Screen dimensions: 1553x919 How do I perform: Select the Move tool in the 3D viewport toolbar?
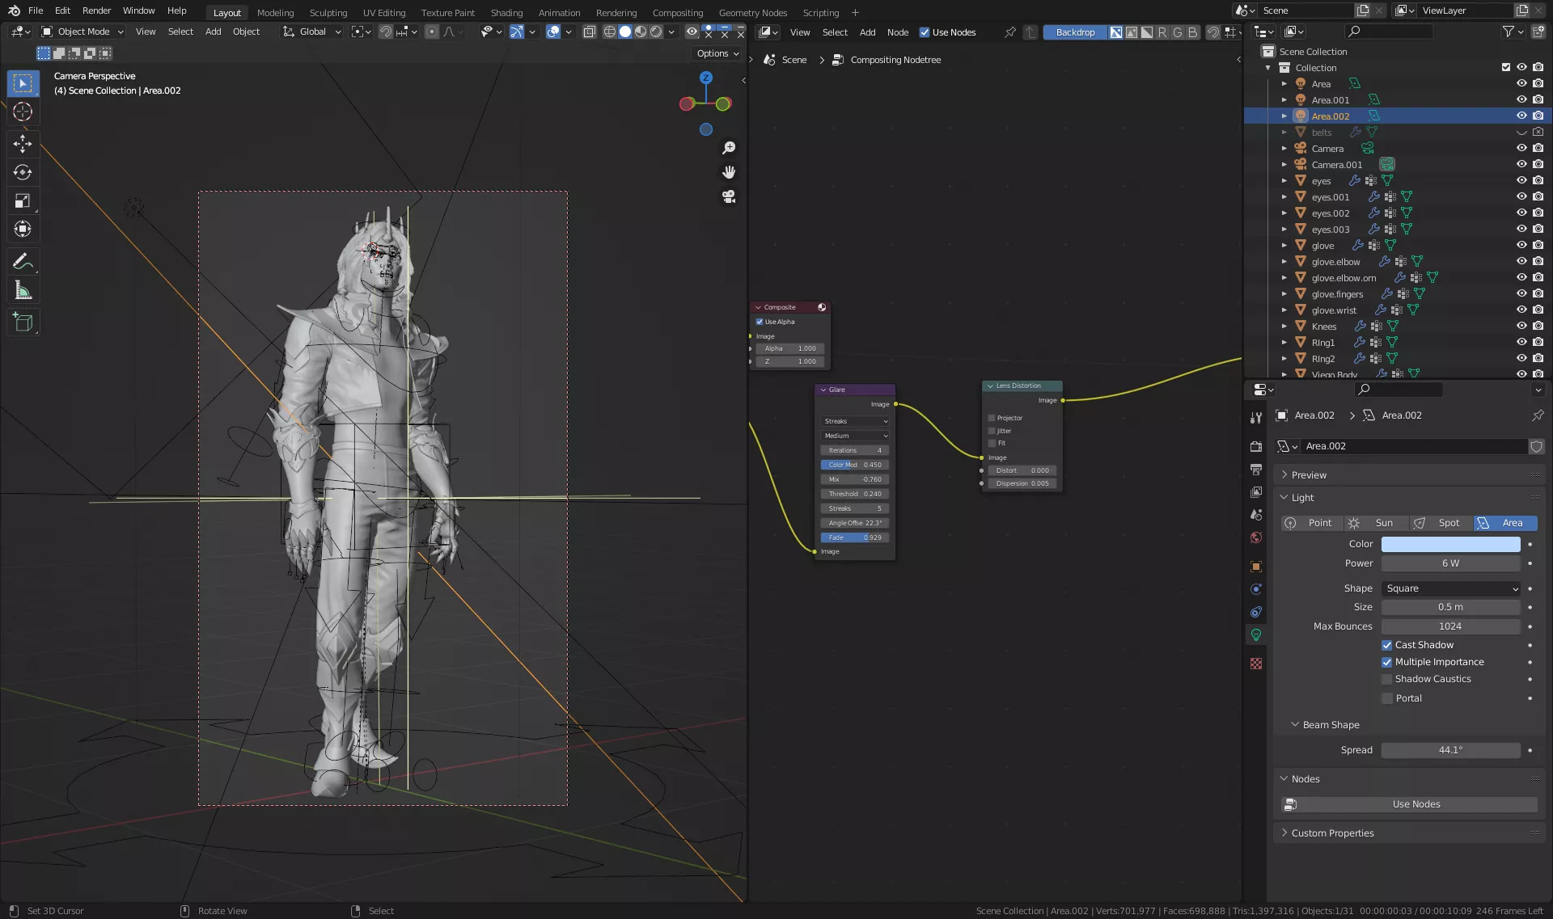click(x=23, y=144)
